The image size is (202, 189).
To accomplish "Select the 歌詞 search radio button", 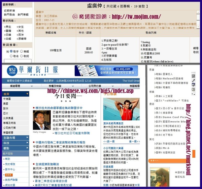I will (x=22, y=56).
